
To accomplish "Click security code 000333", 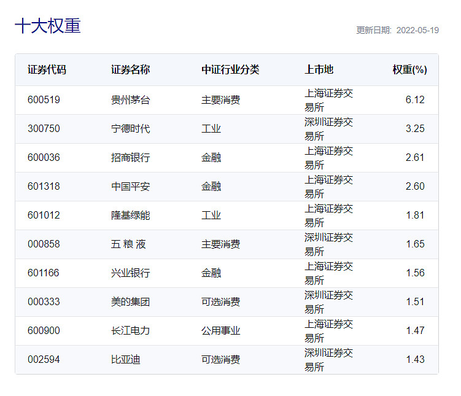I will click(x=44, y=301).
